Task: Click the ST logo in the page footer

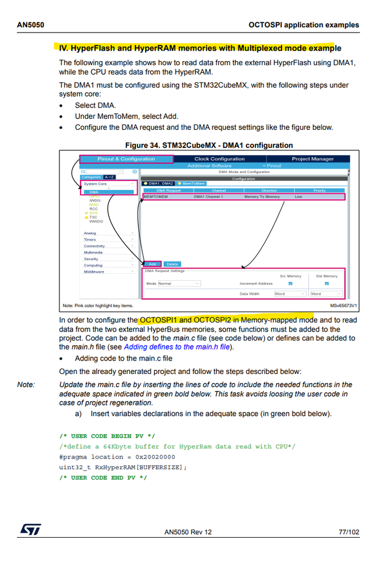Action: click(x=30, y=530)
